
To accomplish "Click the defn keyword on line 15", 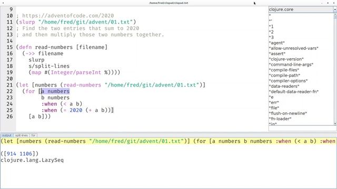I will pyautogui.click(x=25, y=47).
